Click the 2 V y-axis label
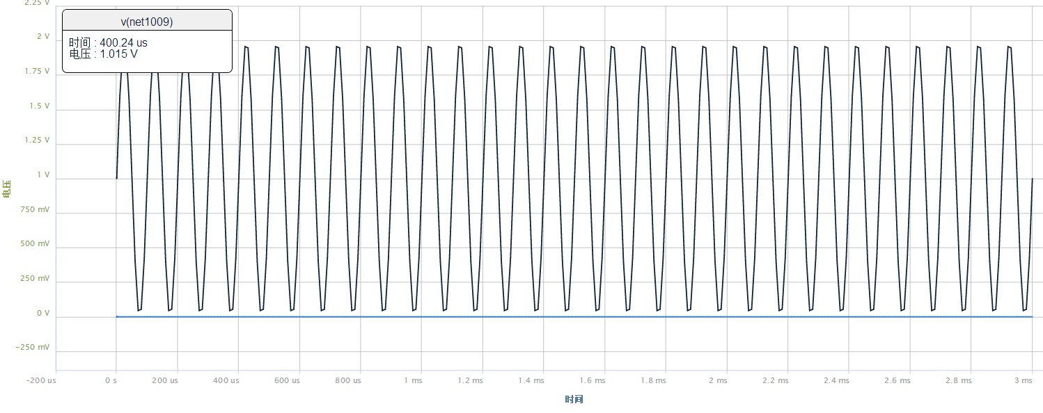 pos(43,37)
